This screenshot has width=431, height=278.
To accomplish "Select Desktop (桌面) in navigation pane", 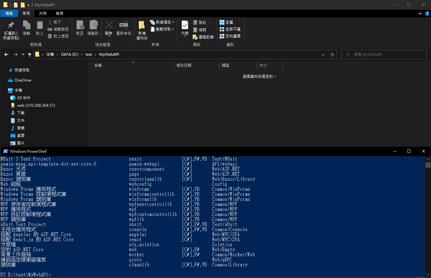I will [x=18, y=136].
